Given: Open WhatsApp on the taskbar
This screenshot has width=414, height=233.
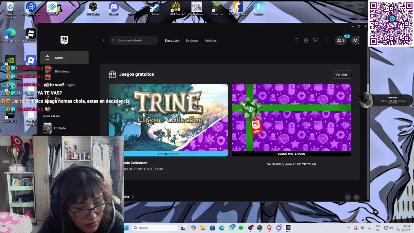Looking at the screenshot, I should pos(232,228).
